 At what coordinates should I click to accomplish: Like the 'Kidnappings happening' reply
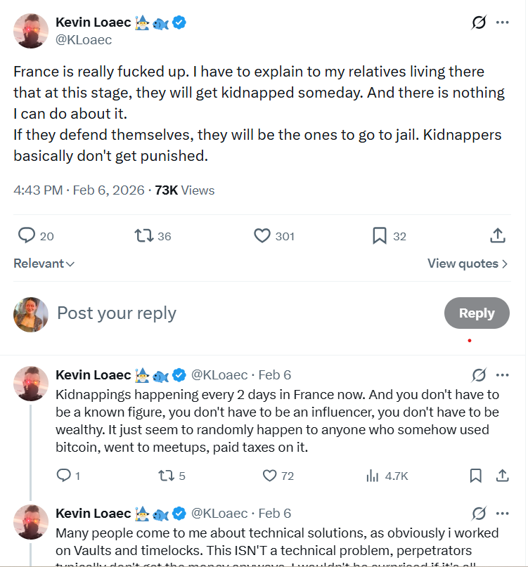(x=269, y=476)
